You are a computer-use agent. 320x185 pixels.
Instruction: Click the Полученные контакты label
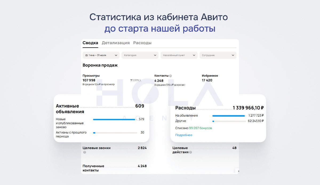93,168
